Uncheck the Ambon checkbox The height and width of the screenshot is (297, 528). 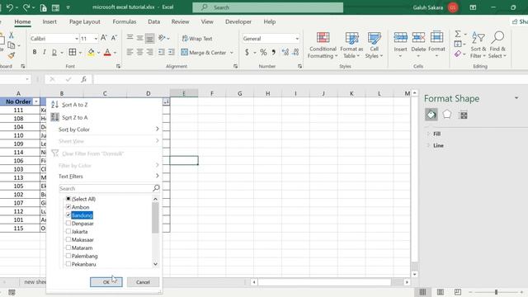click(x=68, y=207)
